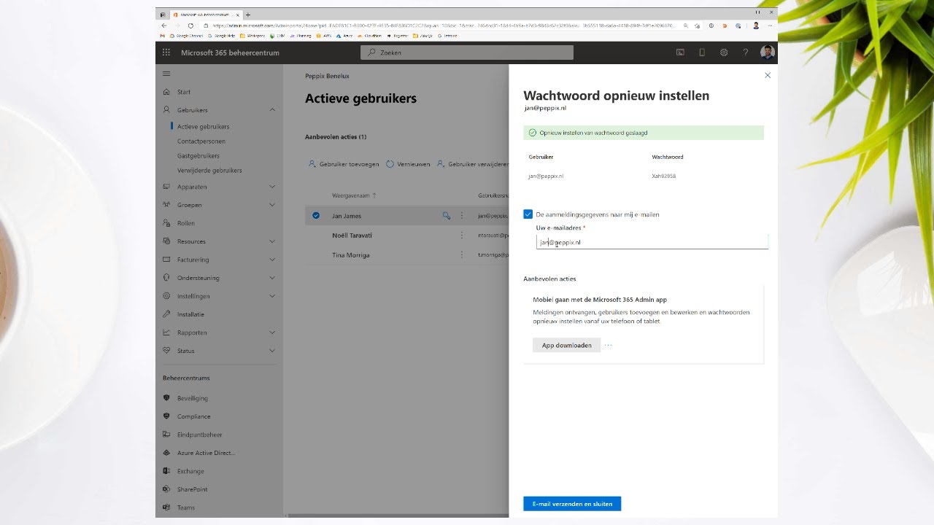Viewport: 934px width, 525px height.
Task: Expand the Resources section
Action: (x=272, y=241)
